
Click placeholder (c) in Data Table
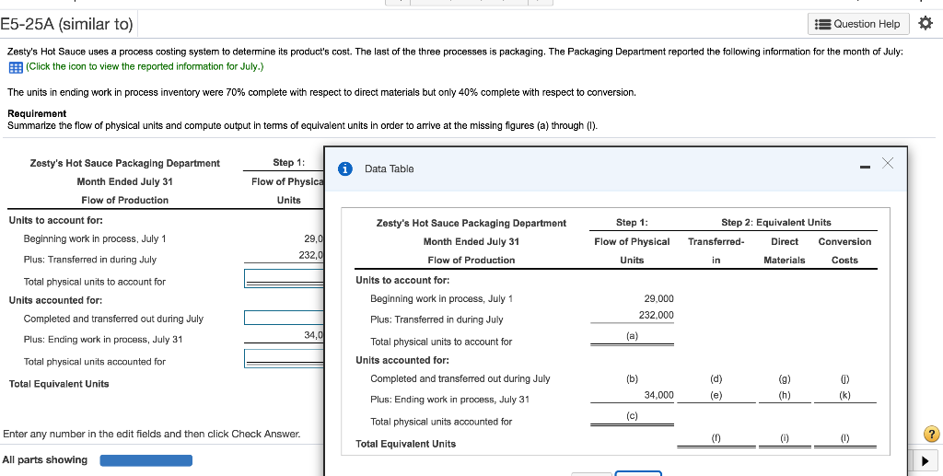[x=632, y=416]
